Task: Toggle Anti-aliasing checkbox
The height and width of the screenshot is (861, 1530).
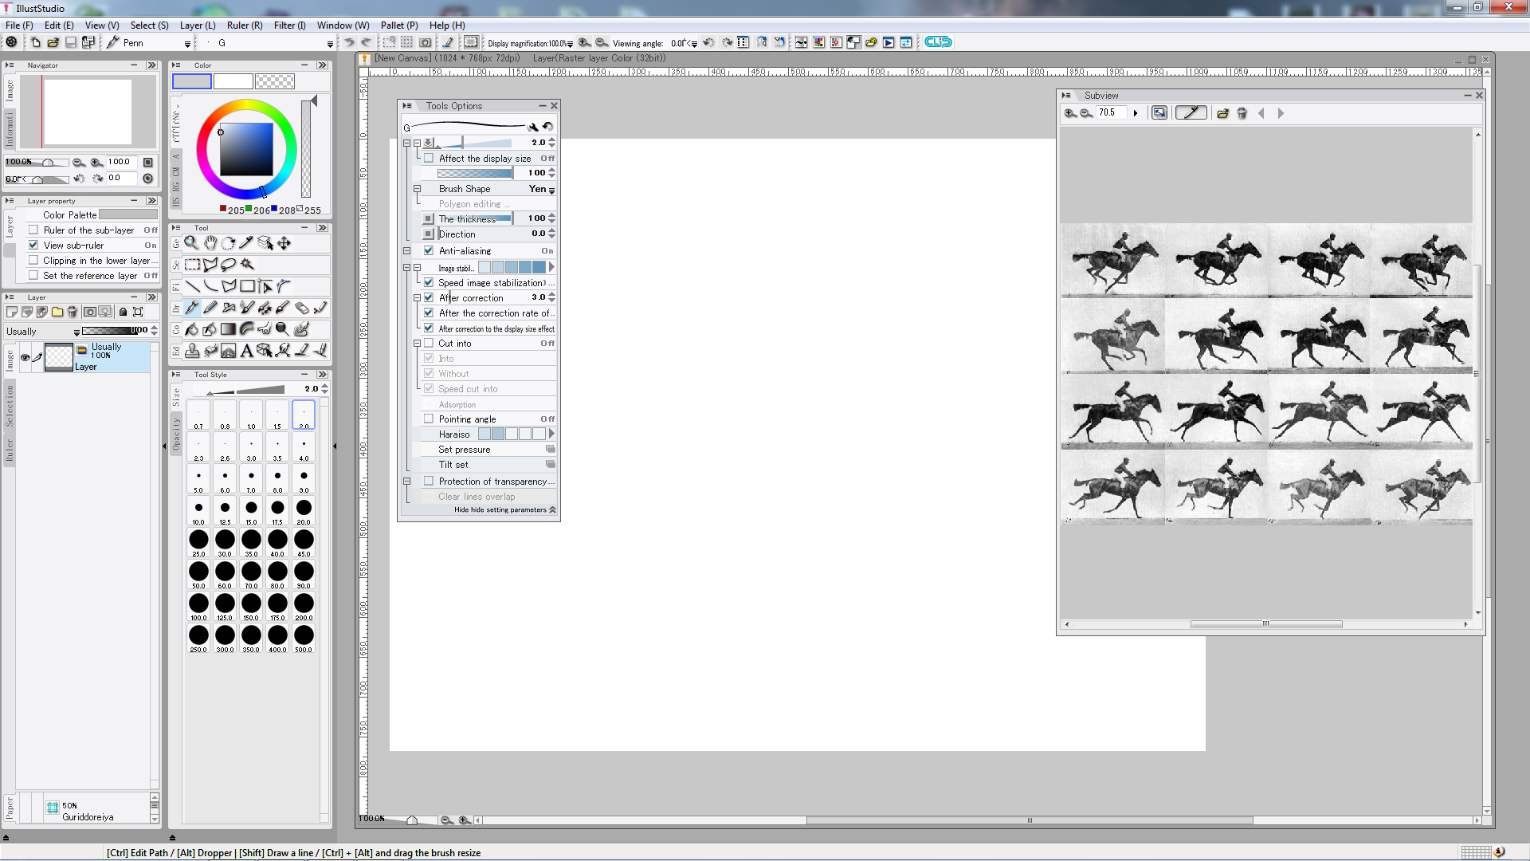Action: click(429, 251)
